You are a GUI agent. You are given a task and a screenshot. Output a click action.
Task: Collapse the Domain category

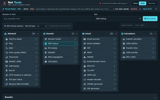coord(77,34)
